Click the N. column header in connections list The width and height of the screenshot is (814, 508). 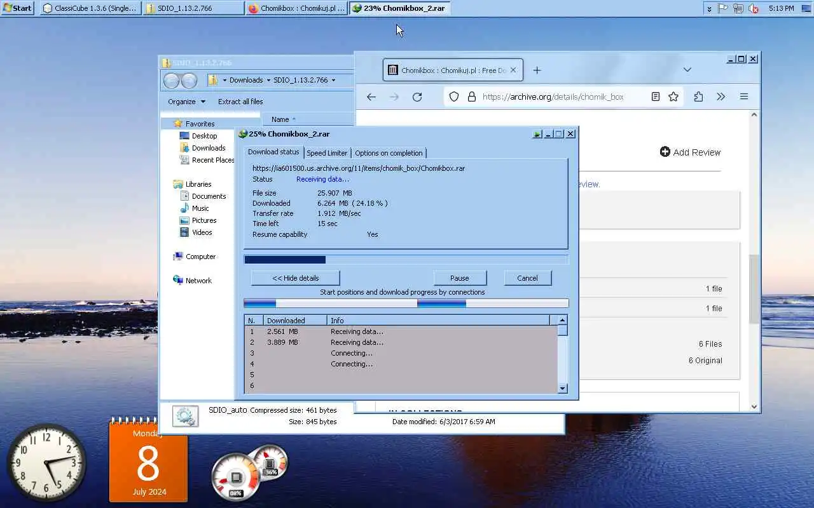(x=254, y=321)
